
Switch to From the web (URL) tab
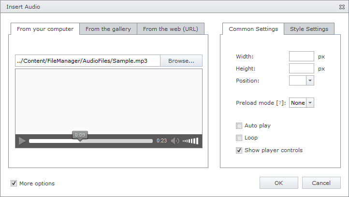point(171,29)
